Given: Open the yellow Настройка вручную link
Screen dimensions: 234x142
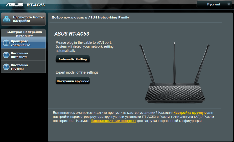Looking at the screenshot, I should pos(190,113).
